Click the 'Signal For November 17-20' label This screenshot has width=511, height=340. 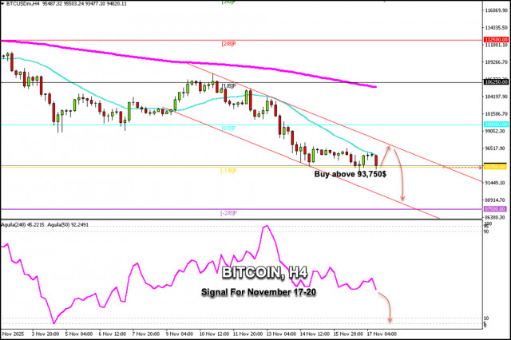259,292
